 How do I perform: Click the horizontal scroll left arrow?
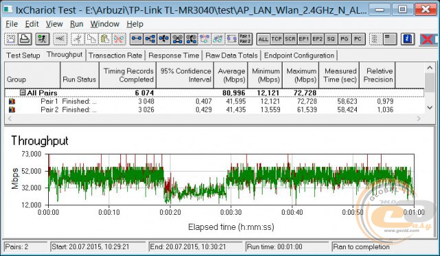[10, 119]
